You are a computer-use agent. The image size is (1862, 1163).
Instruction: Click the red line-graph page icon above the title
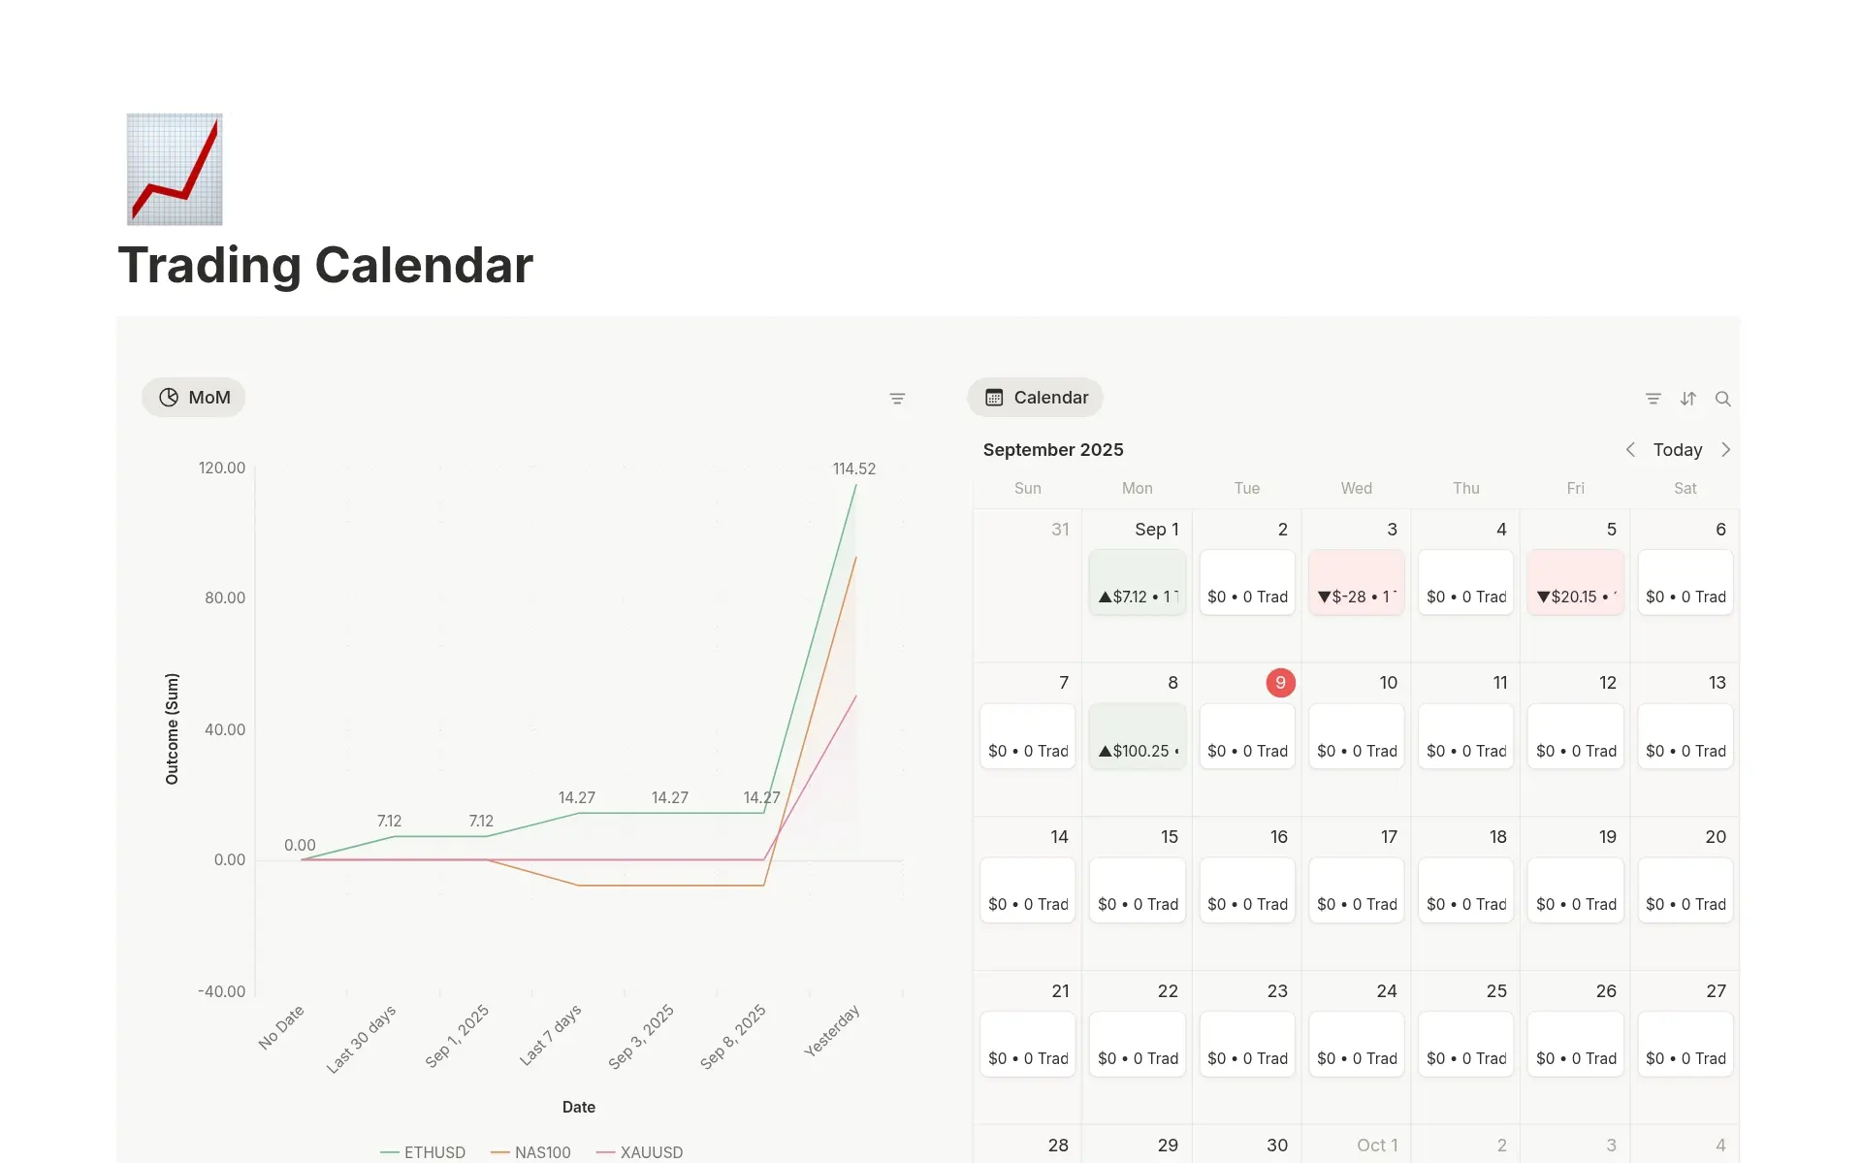coord(175,169)
